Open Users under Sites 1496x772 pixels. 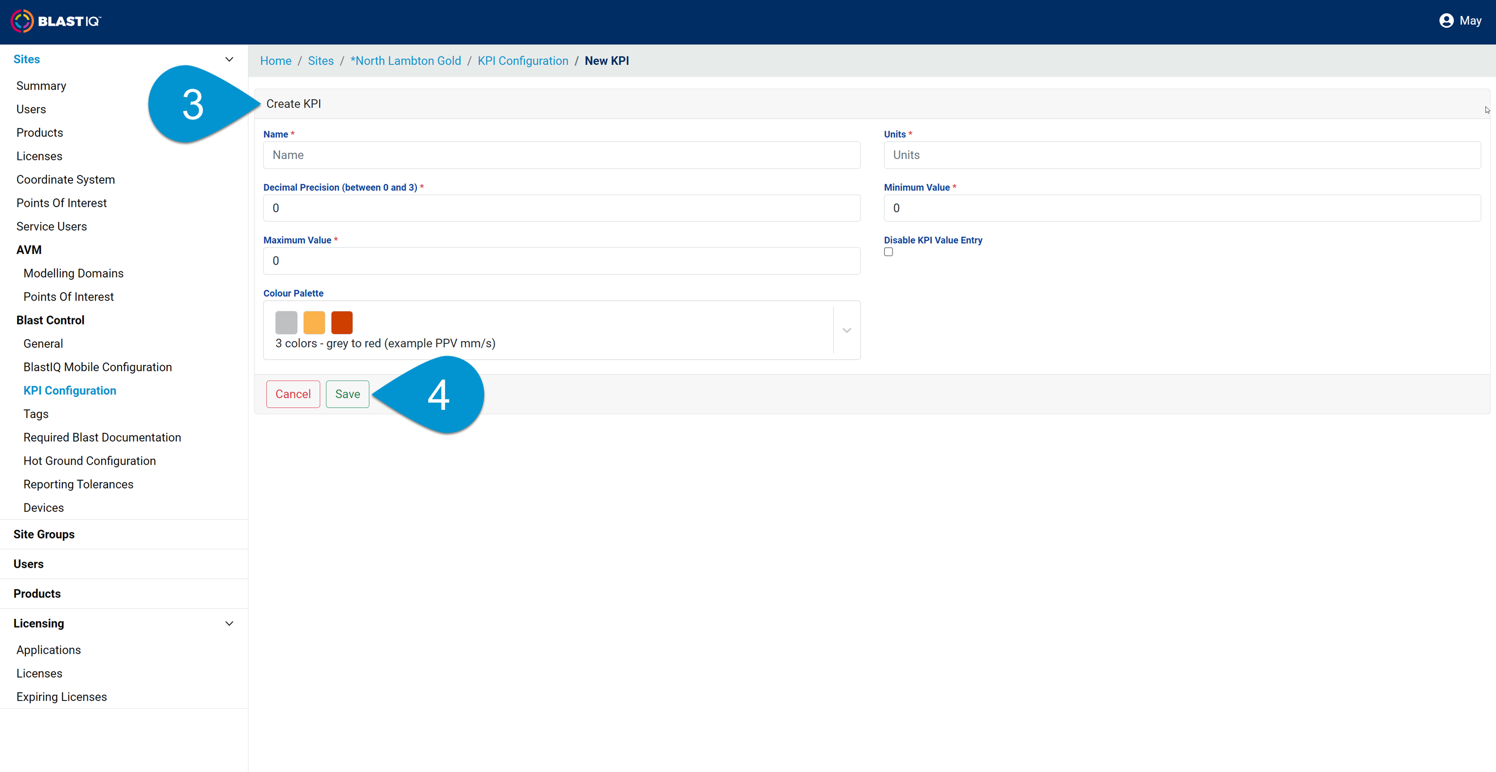pyautogui.click(x=31, y=109)
